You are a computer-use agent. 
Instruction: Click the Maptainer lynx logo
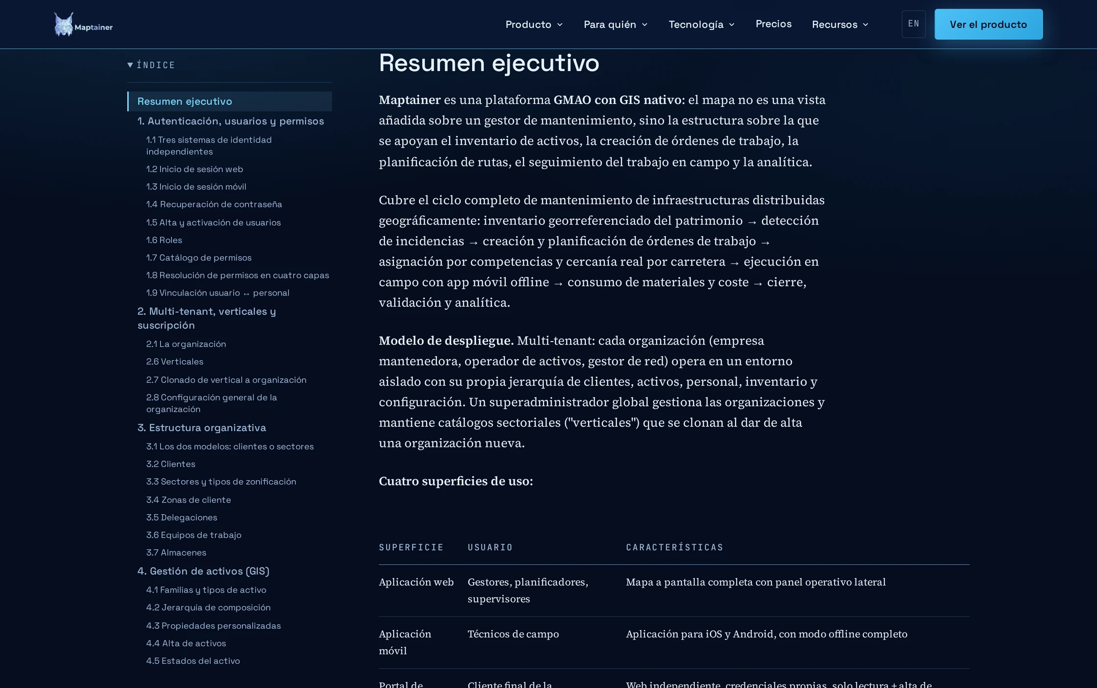click(x=83, y=25)
